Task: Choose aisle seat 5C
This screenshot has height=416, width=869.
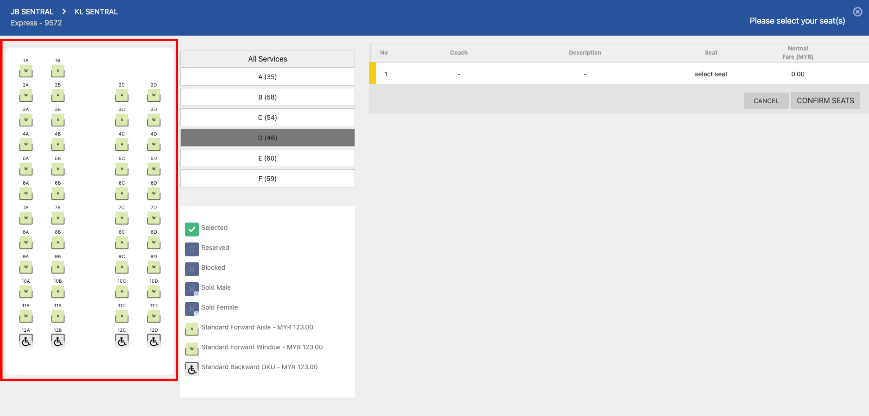Action: pos(122,169)
